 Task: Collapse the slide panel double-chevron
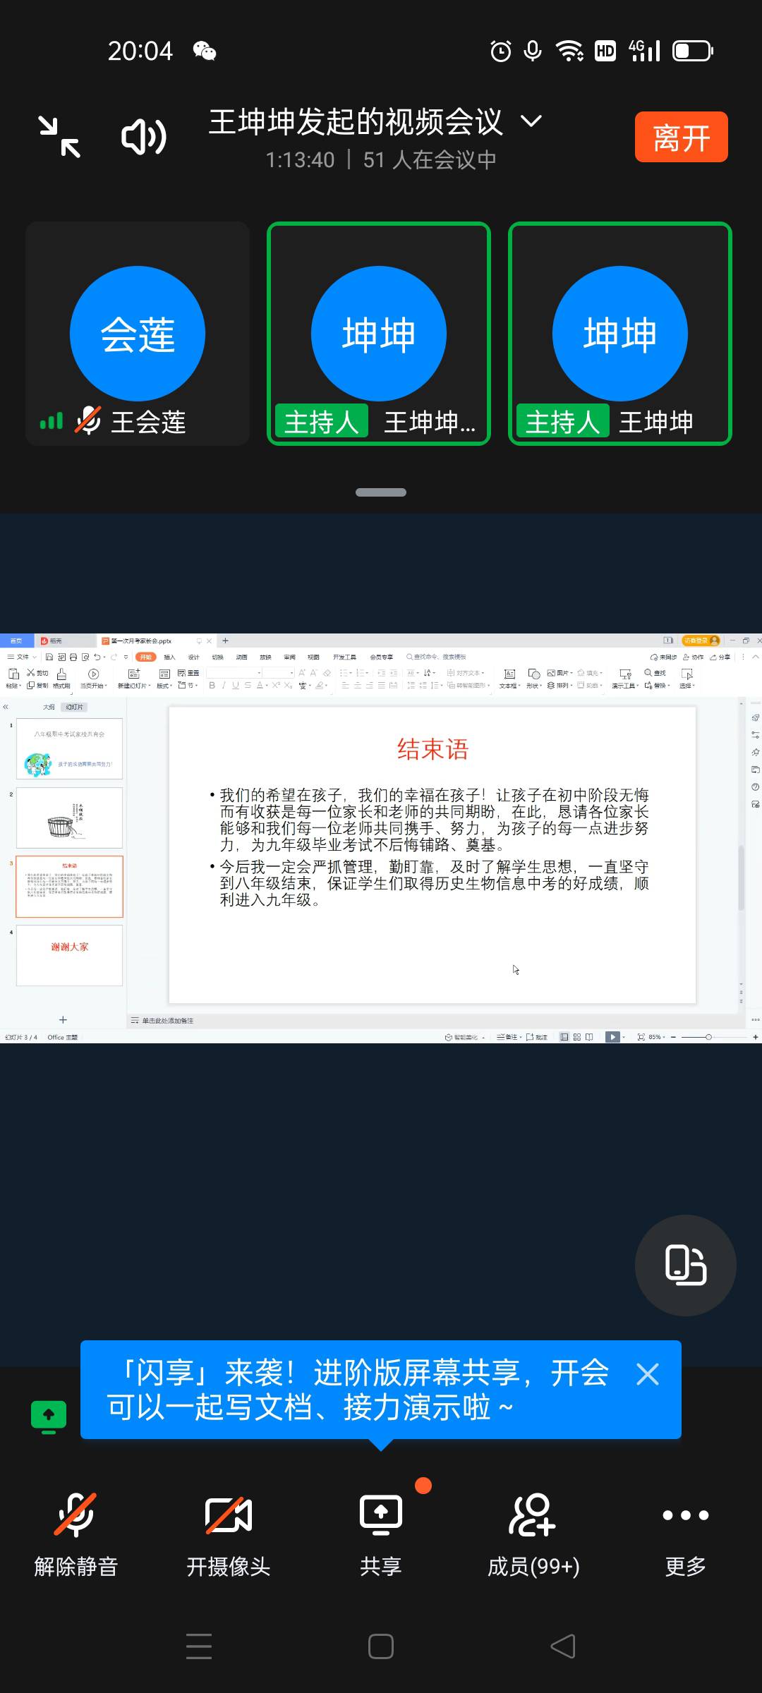[x=6, y=706]
